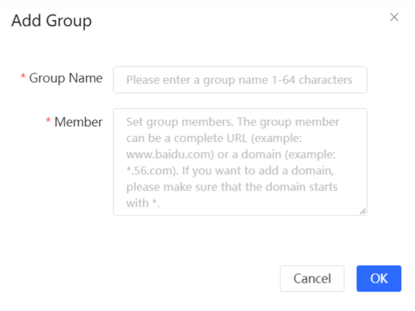Click the diagonal grip at Member box corner
The width and height of the screenshot is (415, 311).
pos(363,211)
